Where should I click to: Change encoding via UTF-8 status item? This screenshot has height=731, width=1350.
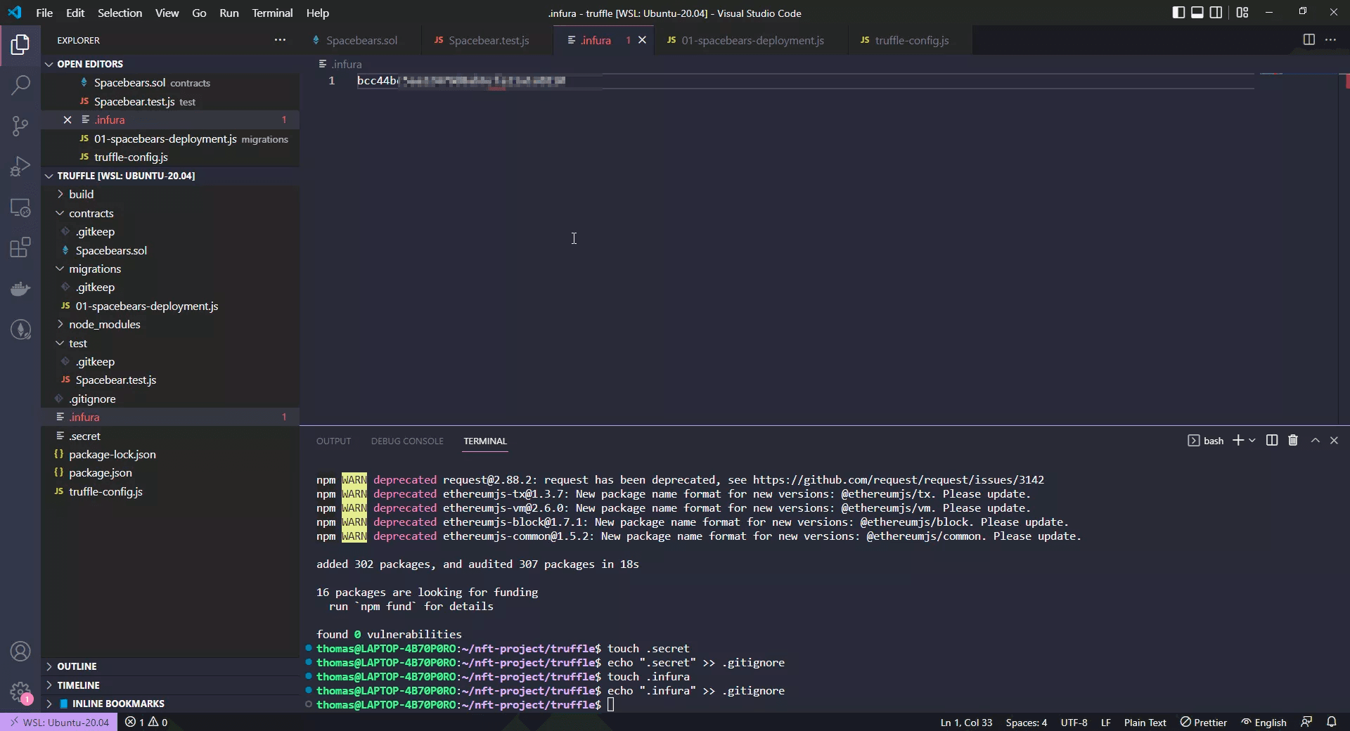click(1074, 722)
